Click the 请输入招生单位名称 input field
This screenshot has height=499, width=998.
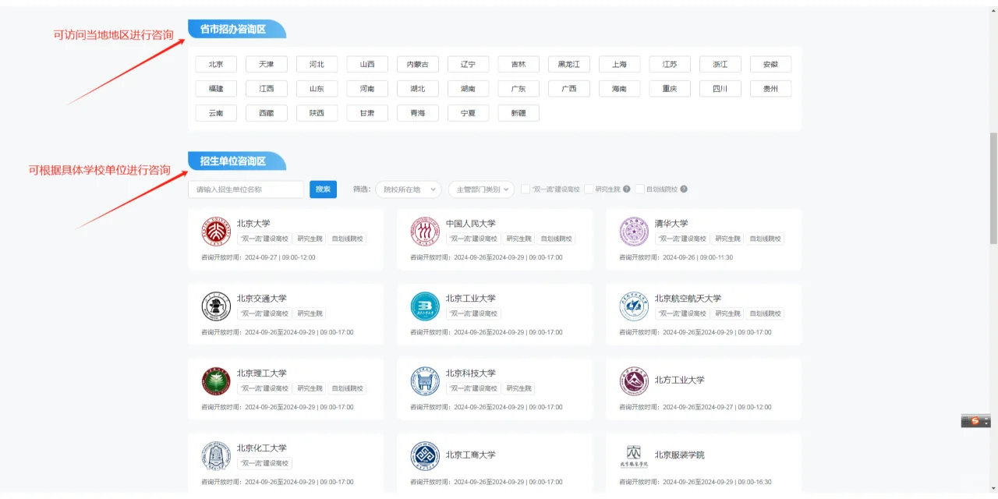click(246, 189)
